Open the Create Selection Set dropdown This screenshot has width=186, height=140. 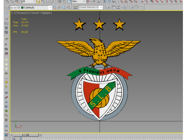click(x=91, y=7)
